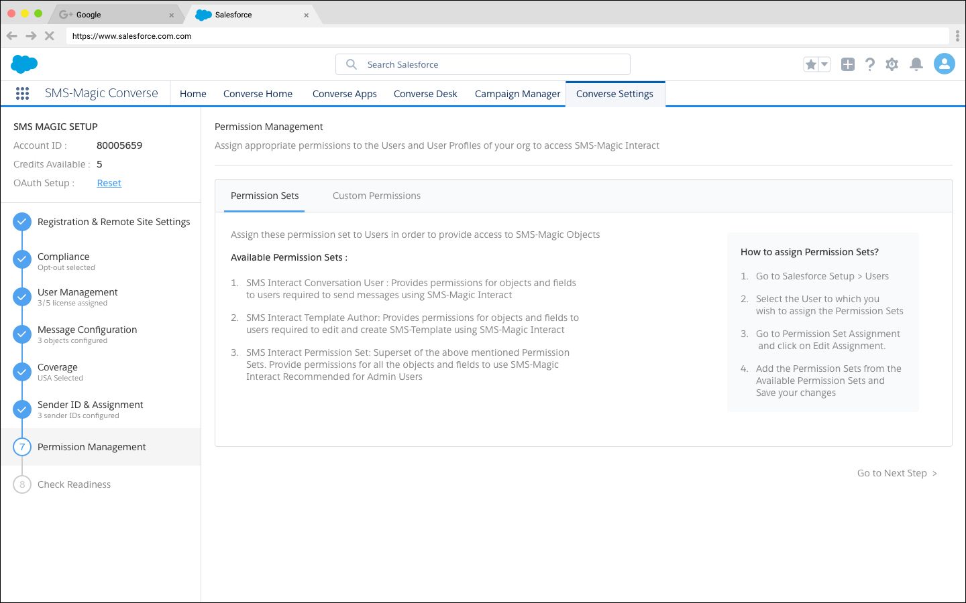
Task: Open Sender ID & Assignment step
Action: (x=90, y=405)
